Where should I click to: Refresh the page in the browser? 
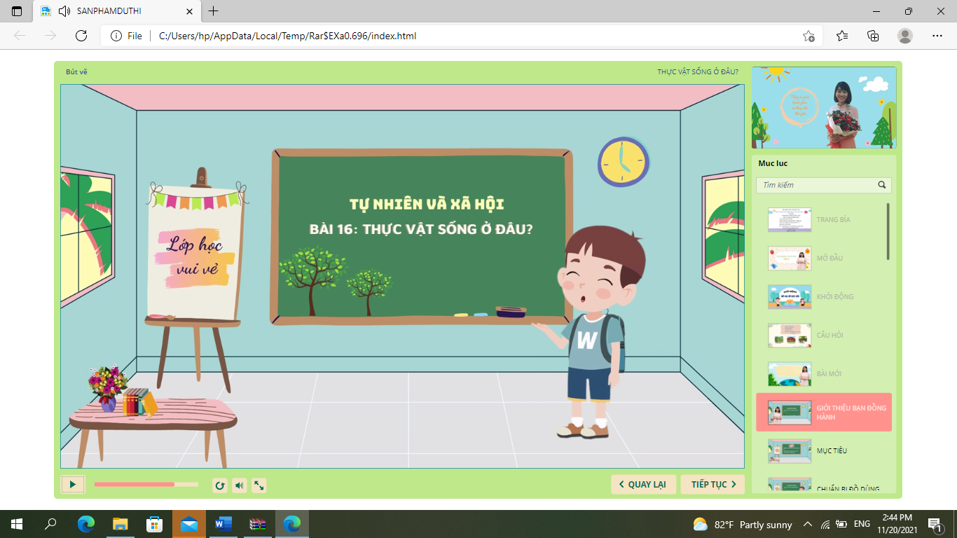pos(81,36)
